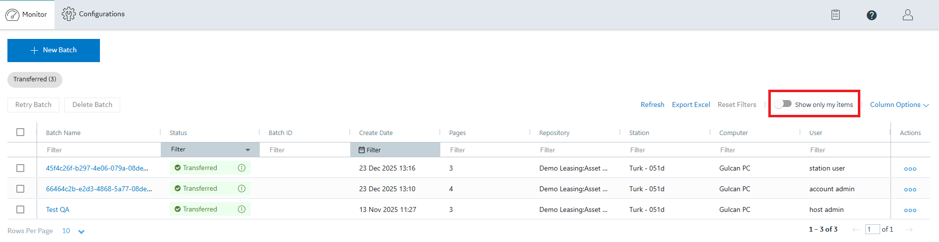Click the Station filter field
The height and width of the screenshot is (242, 939).
665,150
